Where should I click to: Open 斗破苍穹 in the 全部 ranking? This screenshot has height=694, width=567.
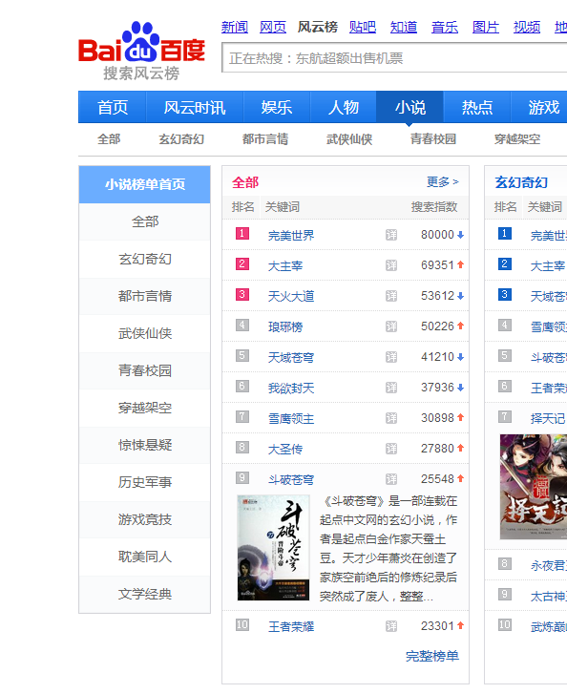click(291, 479)
